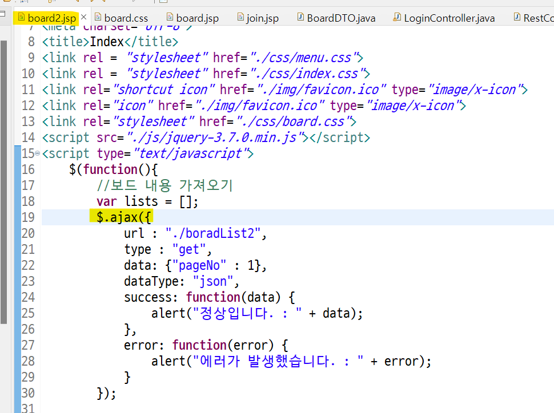Place cursor in <title>Index</title> line

[110, 42]
